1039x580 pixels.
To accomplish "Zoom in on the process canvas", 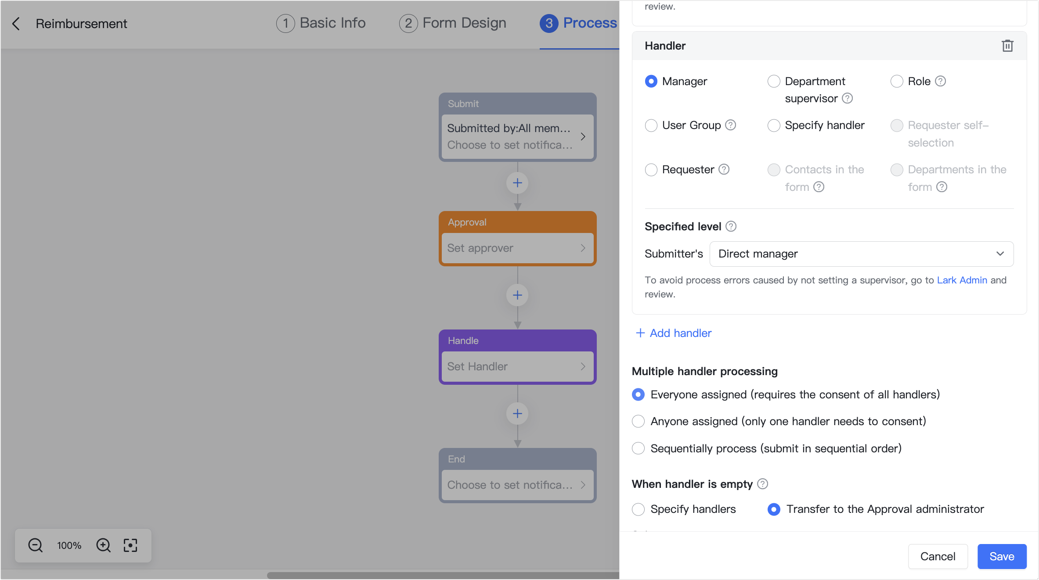I will (103, 545).
